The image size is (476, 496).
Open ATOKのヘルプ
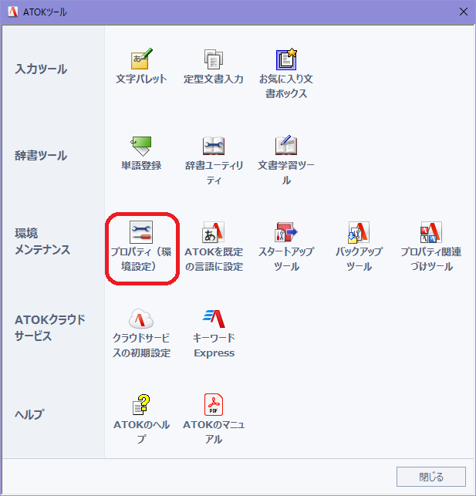[x=141, y=420]
